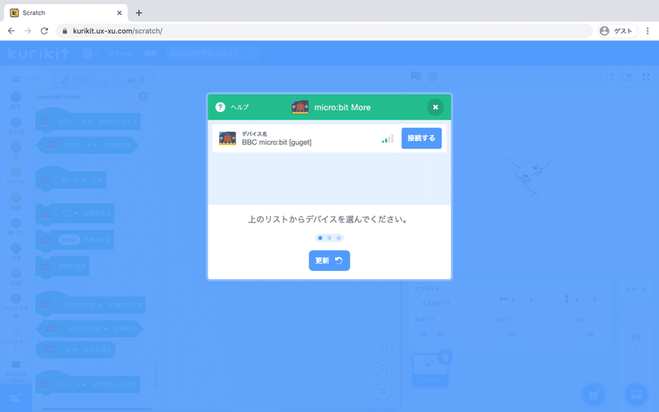This screenshot has width=659, height=412.
Task: Open the 編集 menu
Action: click(x=151, y=54)
